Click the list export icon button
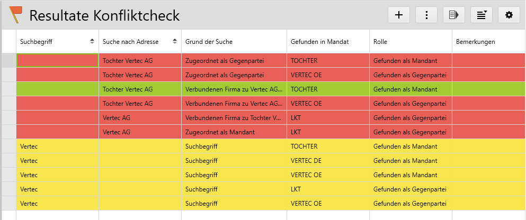Screen dimensions: 526x220 point(454,15)
